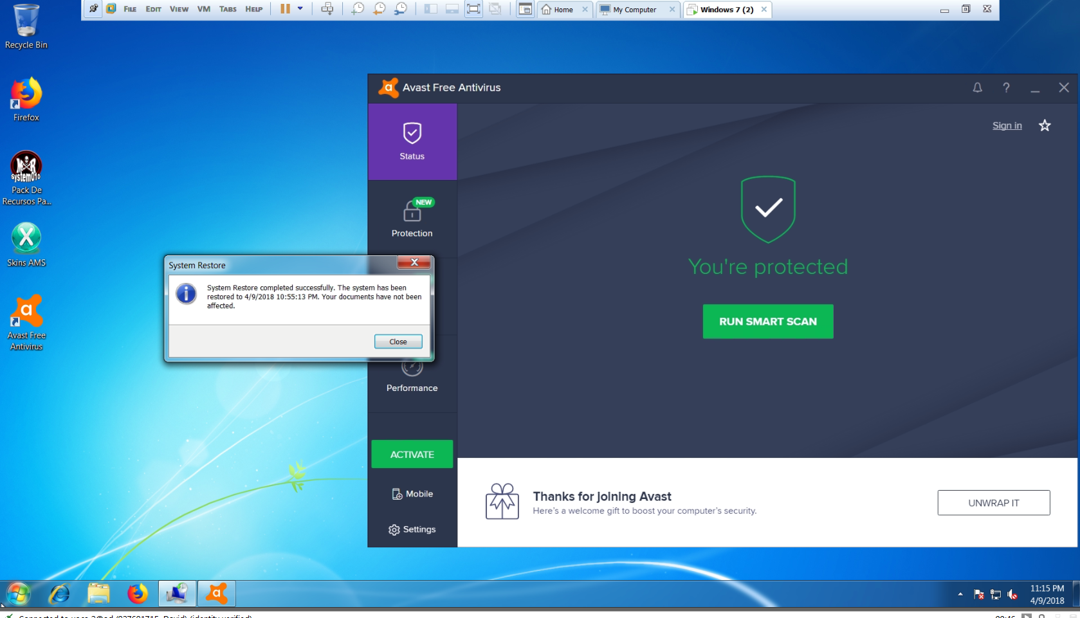Open the Protection section in Avast

click(412, 219)
